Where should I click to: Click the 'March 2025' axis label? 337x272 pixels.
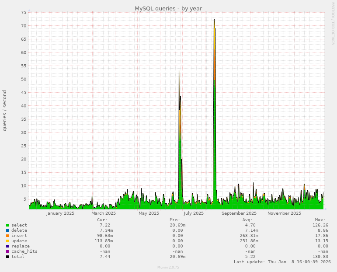pyautogui.click(x=104, y=213)
